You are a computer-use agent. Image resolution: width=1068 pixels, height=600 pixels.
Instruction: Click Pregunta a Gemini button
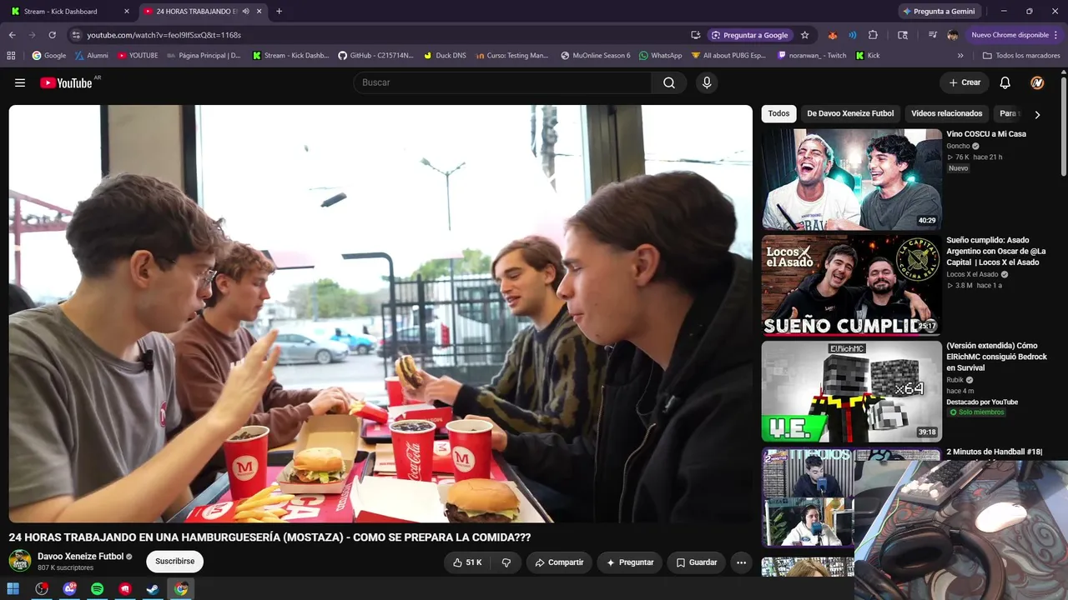coord(939,12)
